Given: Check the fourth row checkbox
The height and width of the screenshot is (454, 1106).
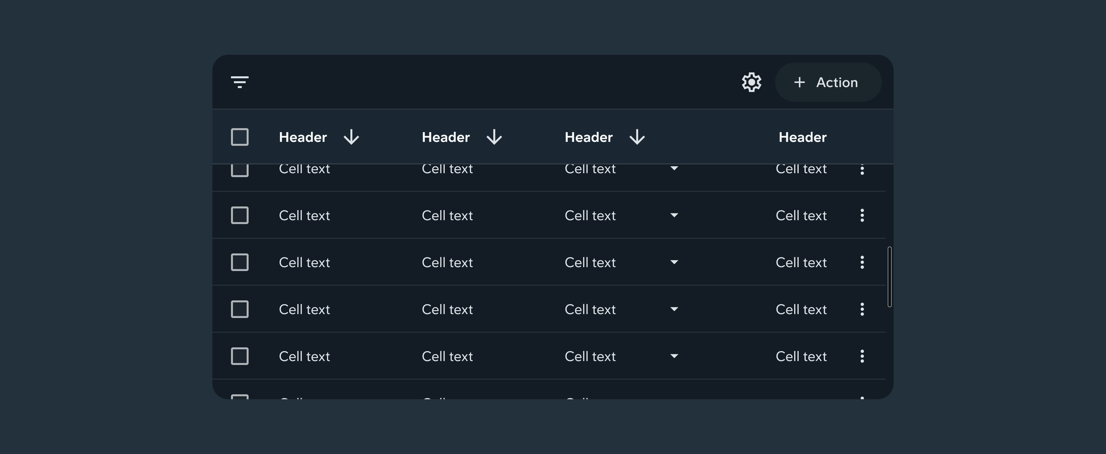Looking at the screenshot, I should pos(239,310).
